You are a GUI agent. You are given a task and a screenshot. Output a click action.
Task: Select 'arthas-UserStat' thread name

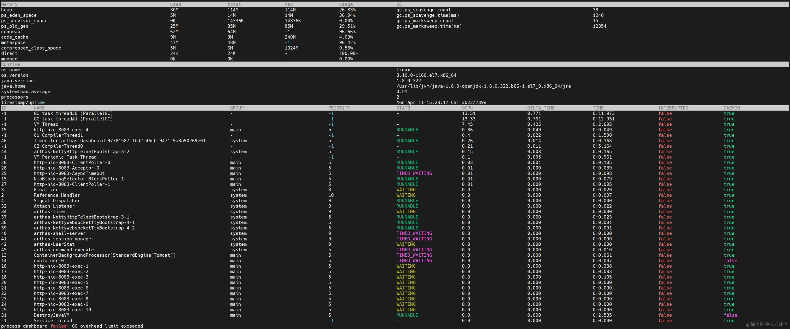pyautogui.click(x=54, y=244)
